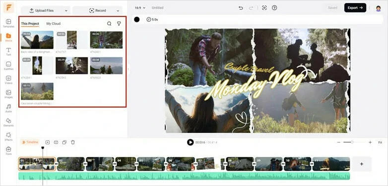The width and height of the screenshot is (388, 186).
Task: Click the Untitled project name field
Action: [x=158, y=8]
